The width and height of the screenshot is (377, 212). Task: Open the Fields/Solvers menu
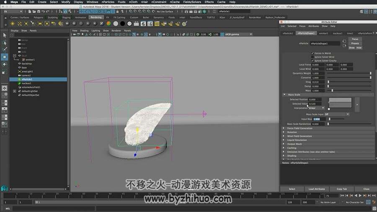coord(192,2)
